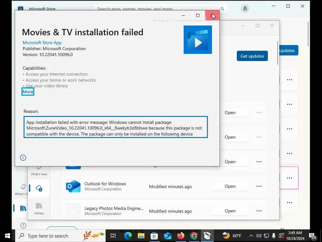Open Outlook from the taskbar
This screenshot has height=242, width=322.
point(168,236)
